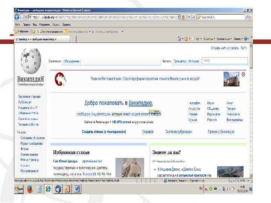Open the Система рубрикации link
Viewport: 271px width, 203px height.
(179, 132)
